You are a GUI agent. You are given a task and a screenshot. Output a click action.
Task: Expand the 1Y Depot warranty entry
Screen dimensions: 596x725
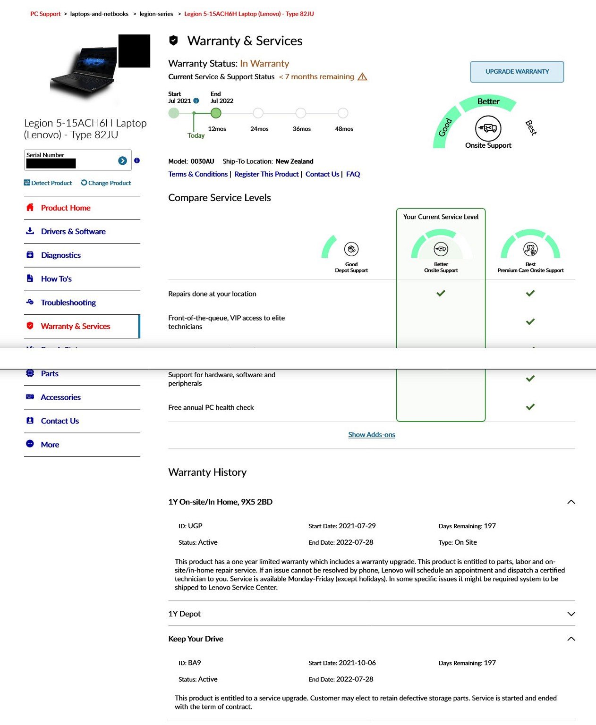(x=571, y=614)
